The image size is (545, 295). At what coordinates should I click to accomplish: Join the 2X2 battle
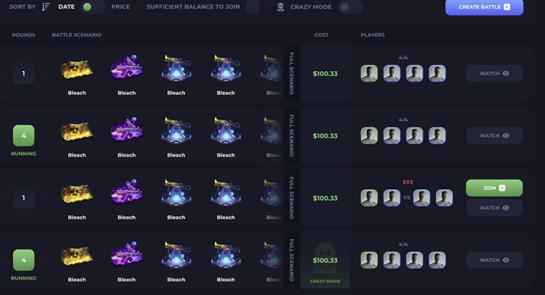click(x=494, y=188)
